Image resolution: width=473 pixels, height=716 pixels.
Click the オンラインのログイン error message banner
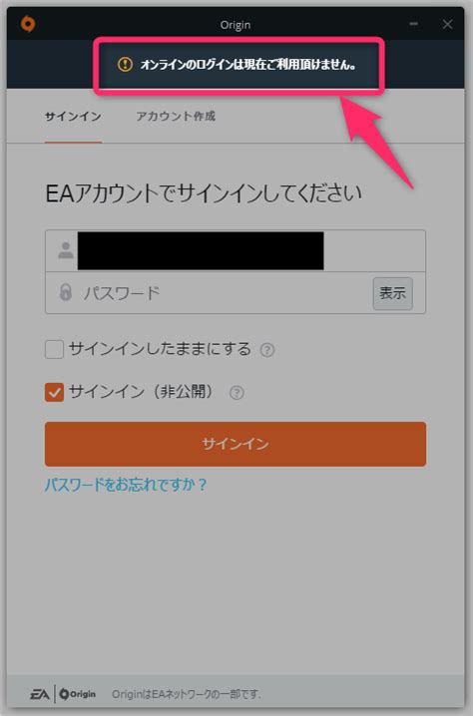coord(239,65)
